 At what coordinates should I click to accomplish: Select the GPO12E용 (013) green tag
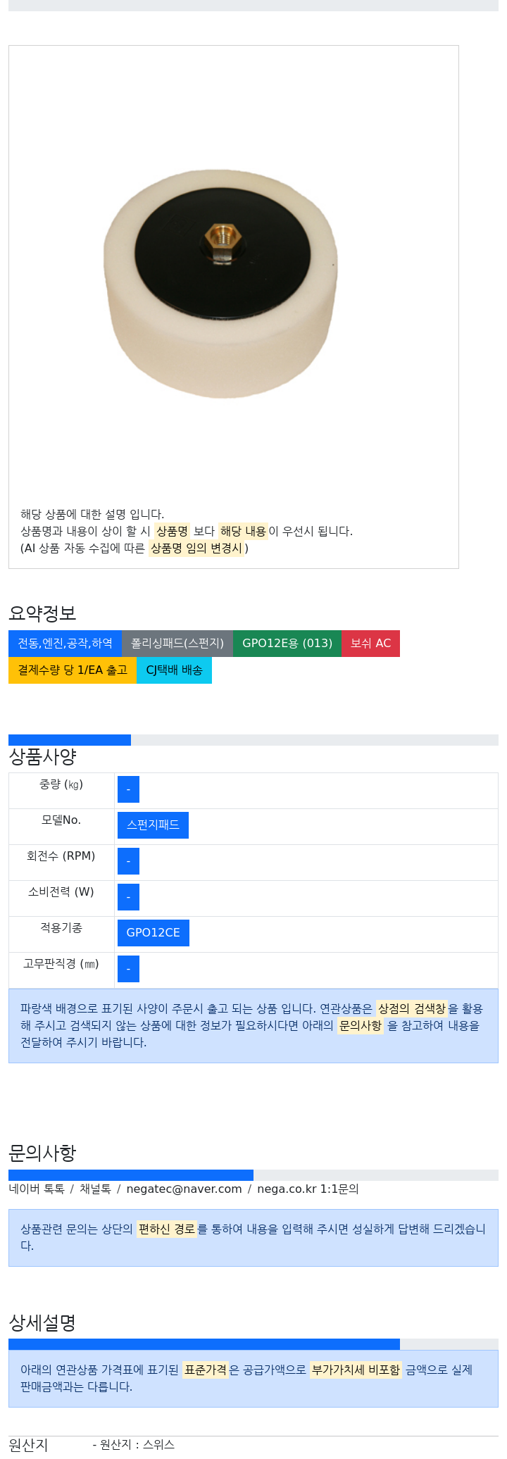point(287,644)
